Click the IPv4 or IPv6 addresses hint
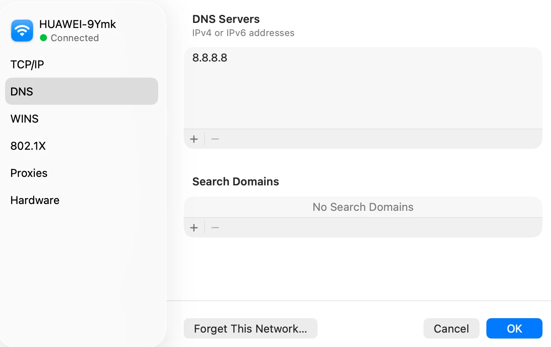This screenshot has width=551, height=347. tap(243, 33)
